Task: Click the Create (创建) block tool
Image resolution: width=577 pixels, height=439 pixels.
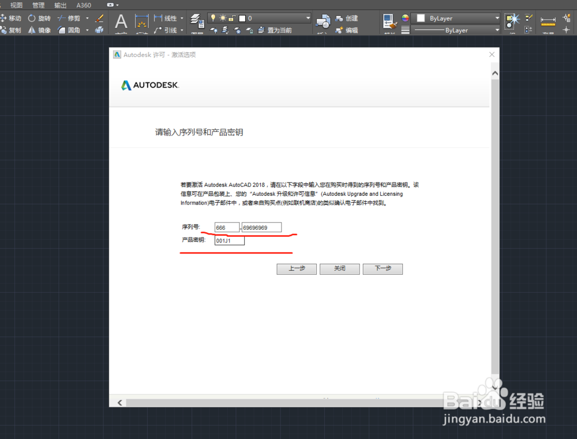Action: [347, 18]
